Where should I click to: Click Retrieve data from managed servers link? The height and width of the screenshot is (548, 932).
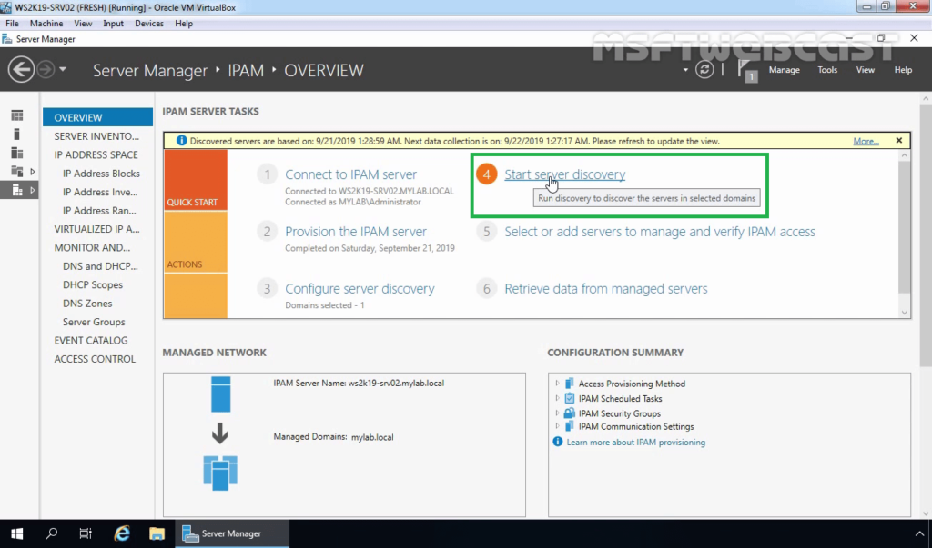605,289
